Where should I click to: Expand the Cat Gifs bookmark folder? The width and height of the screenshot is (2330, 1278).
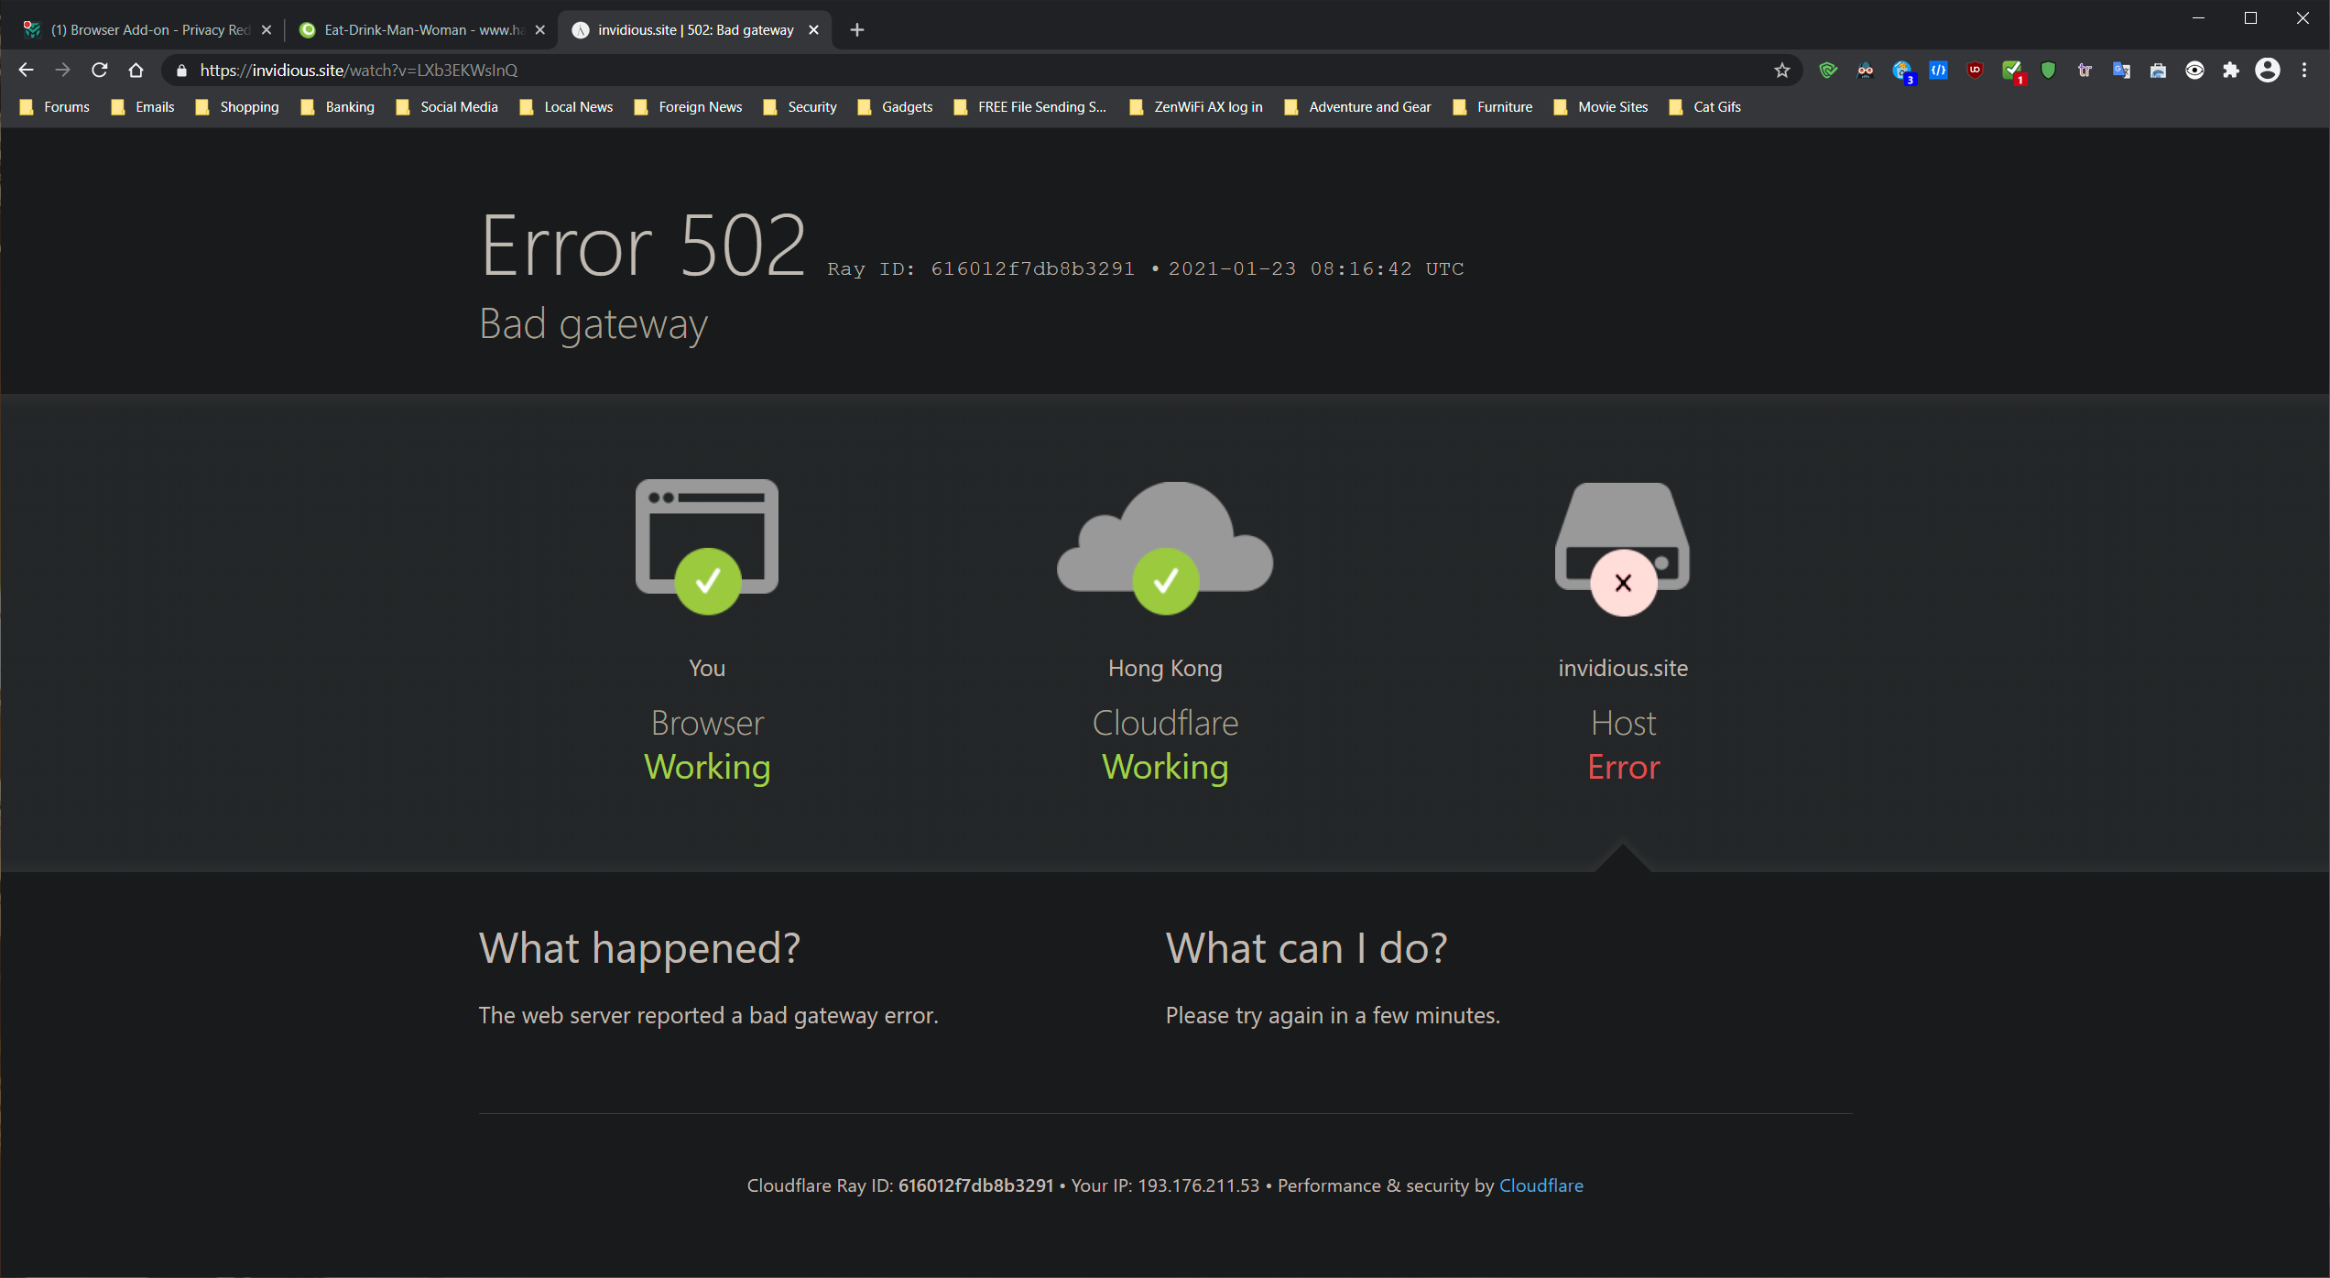pos(1705,107)
